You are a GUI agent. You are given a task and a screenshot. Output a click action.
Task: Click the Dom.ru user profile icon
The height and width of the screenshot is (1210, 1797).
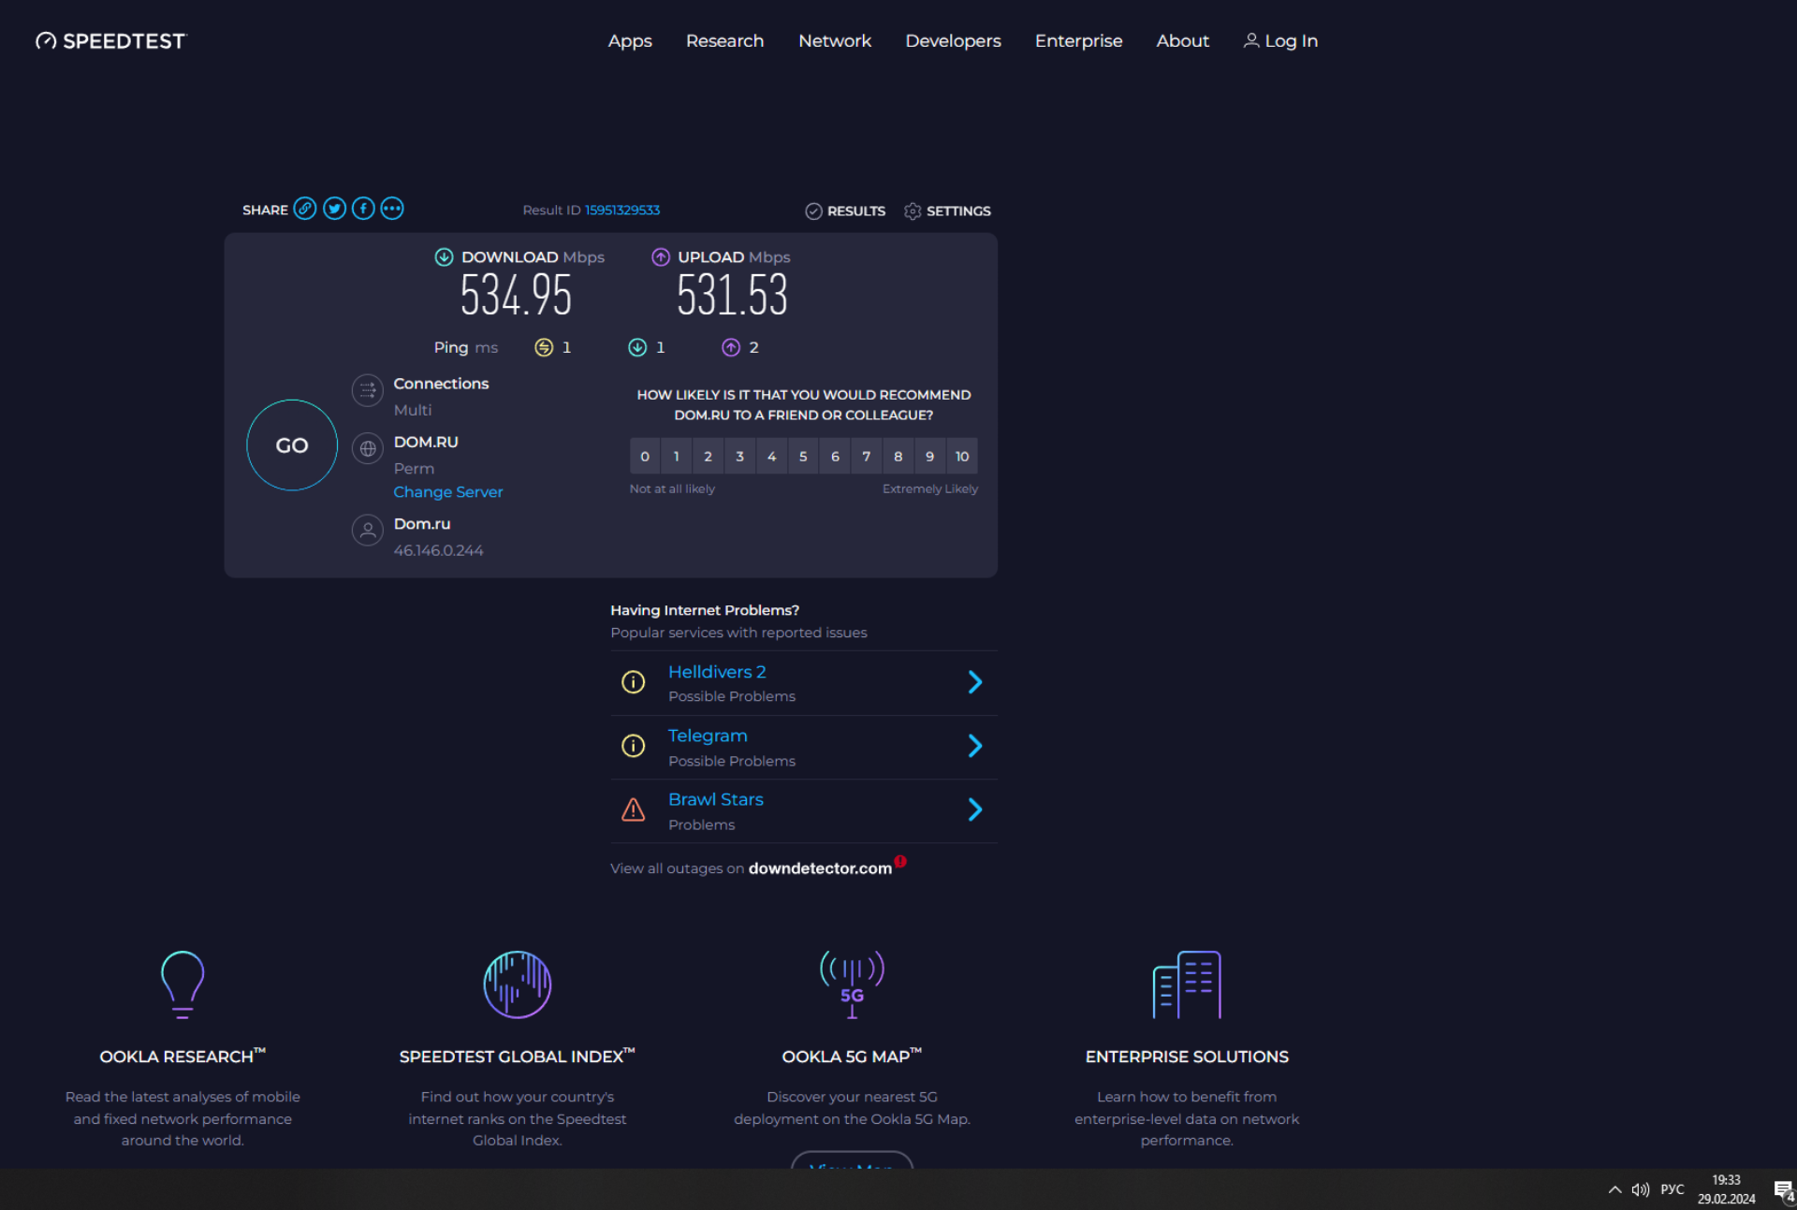pos(368,531)
